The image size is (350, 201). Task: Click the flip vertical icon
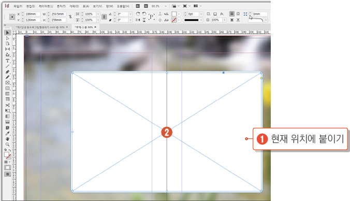pyautogui.click(x=144, y=20)
